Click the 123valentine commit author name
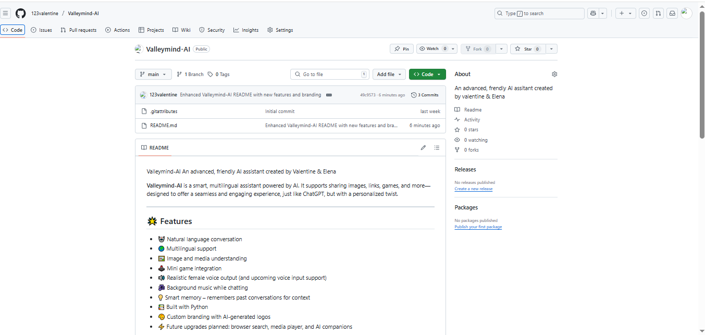 [x=163, y=95]
